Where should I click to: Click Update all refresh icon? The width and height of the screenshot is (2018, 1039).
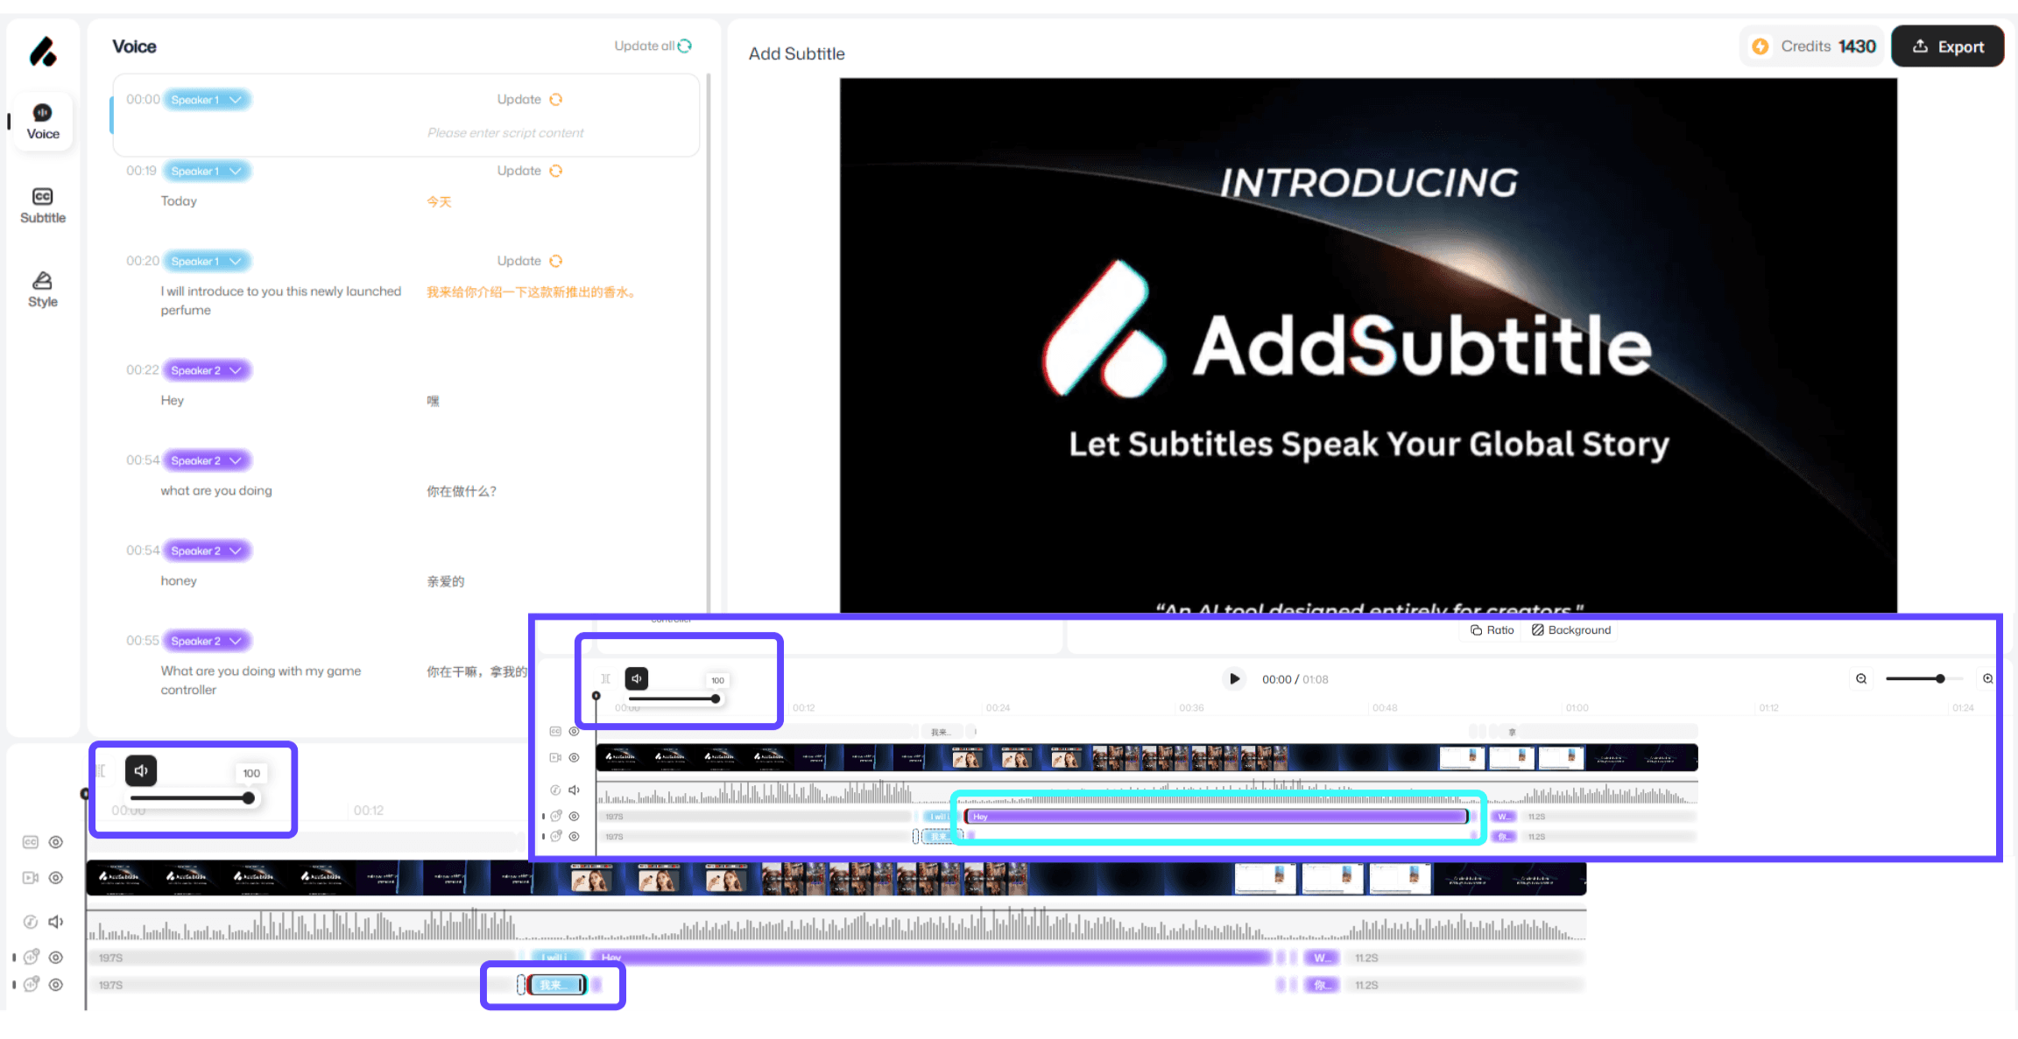point(685,46)
